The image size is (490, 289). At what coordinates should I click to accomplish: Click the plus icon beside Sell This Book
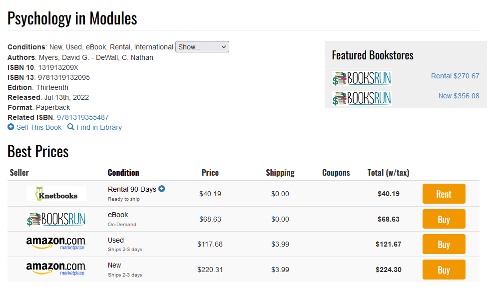point(11,127)
